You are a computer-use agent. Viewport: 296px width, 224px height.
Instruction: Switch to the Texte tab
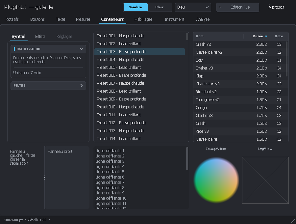click(x=61, y=19)
